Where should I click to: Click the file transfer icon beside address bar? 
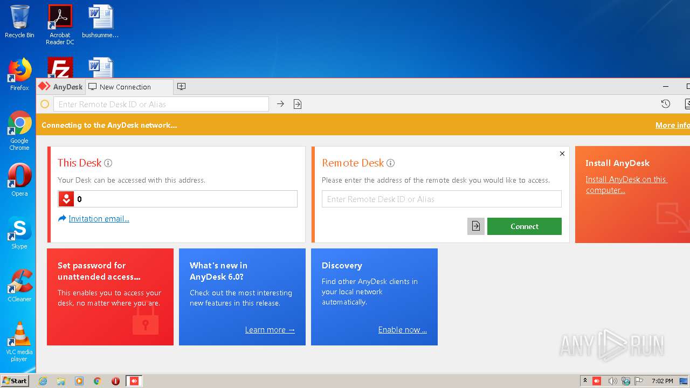[x=298, y=104]
